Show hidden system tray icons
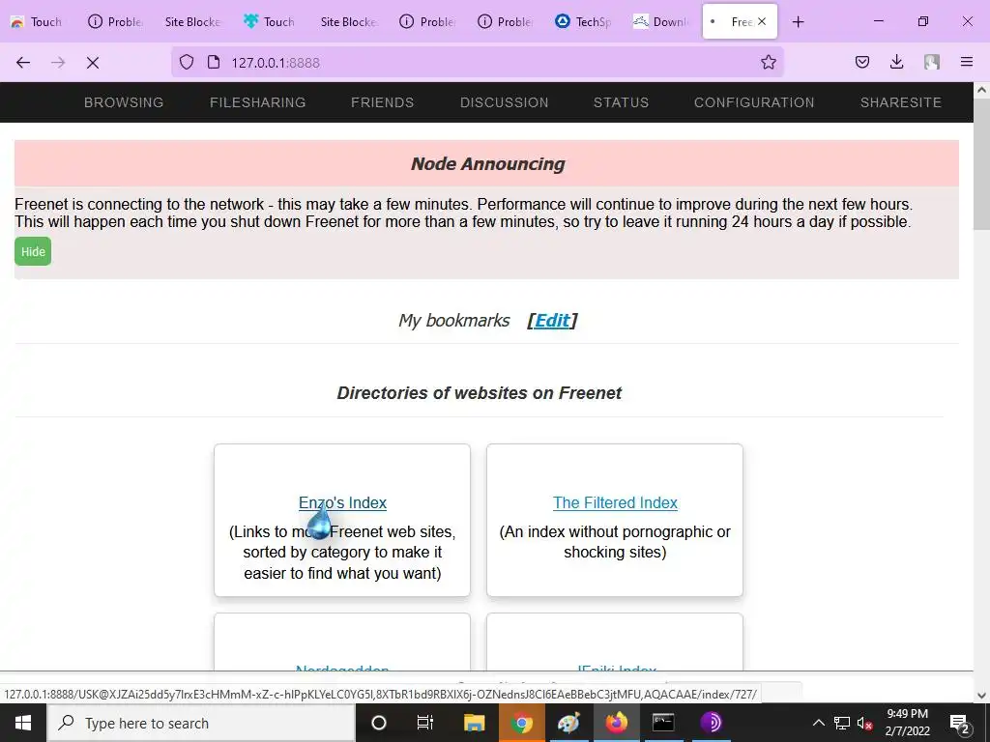 point(818,723)
